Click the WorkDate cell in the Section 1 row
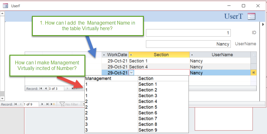Screen dimensions: 267x134 (x=115, y=61)
